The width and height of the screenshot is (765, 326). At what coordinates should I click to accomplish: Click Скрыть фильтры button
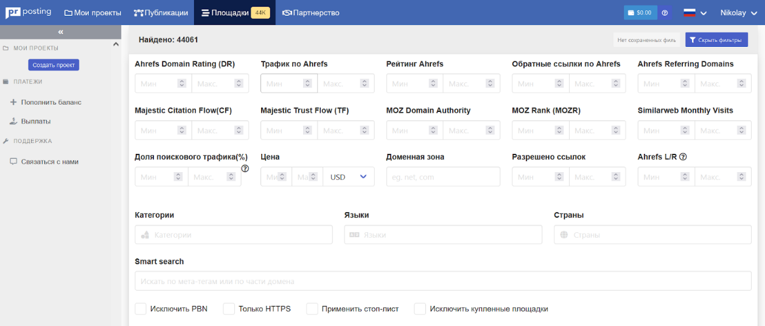pyautogui.click(x=716, y=40)
